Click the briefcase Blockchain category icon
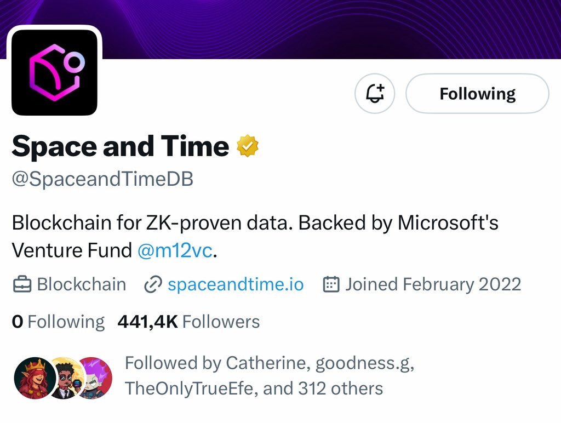Image resolution: width=561 pixels, height=423 pixels. tap(22, 285)
